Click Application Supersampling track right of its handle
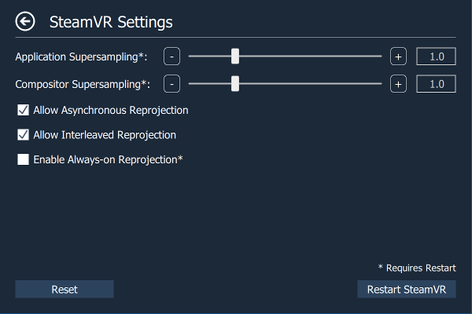This screenshot has width=472, height=314. coord(315,57)
